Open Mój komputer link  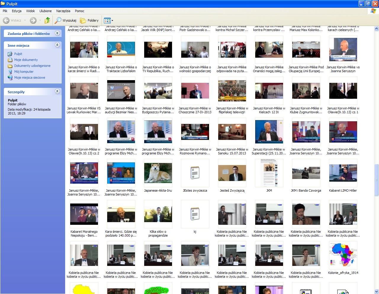[24, 72]
